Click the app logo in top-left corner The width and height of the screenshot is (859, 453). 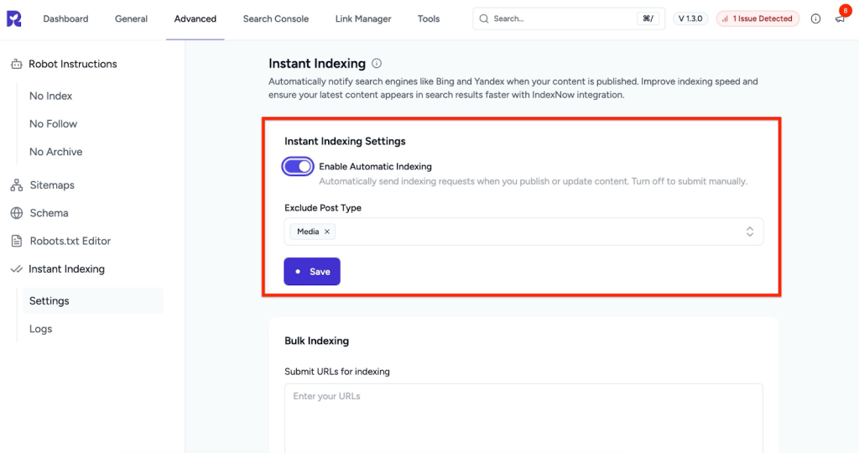pos(14,18)
